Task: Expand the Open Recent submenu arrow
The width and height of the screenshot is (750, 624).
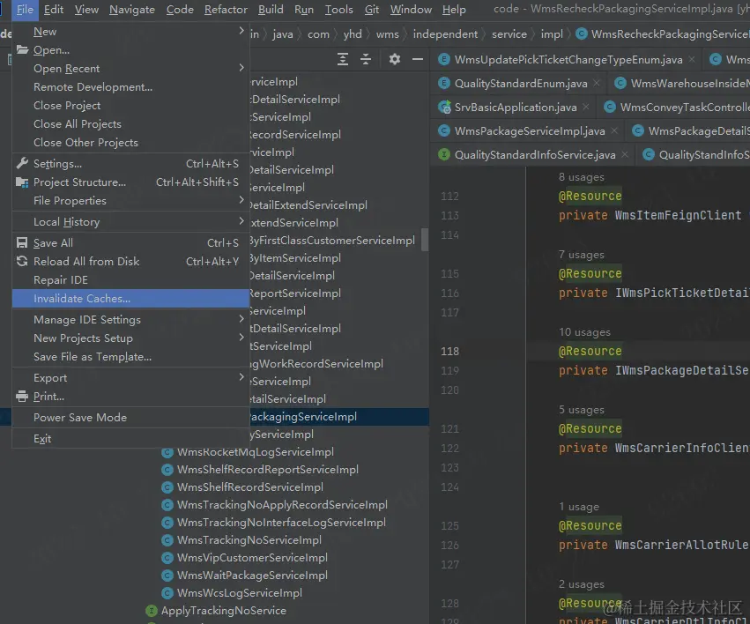Action: [x=241, y=68]
